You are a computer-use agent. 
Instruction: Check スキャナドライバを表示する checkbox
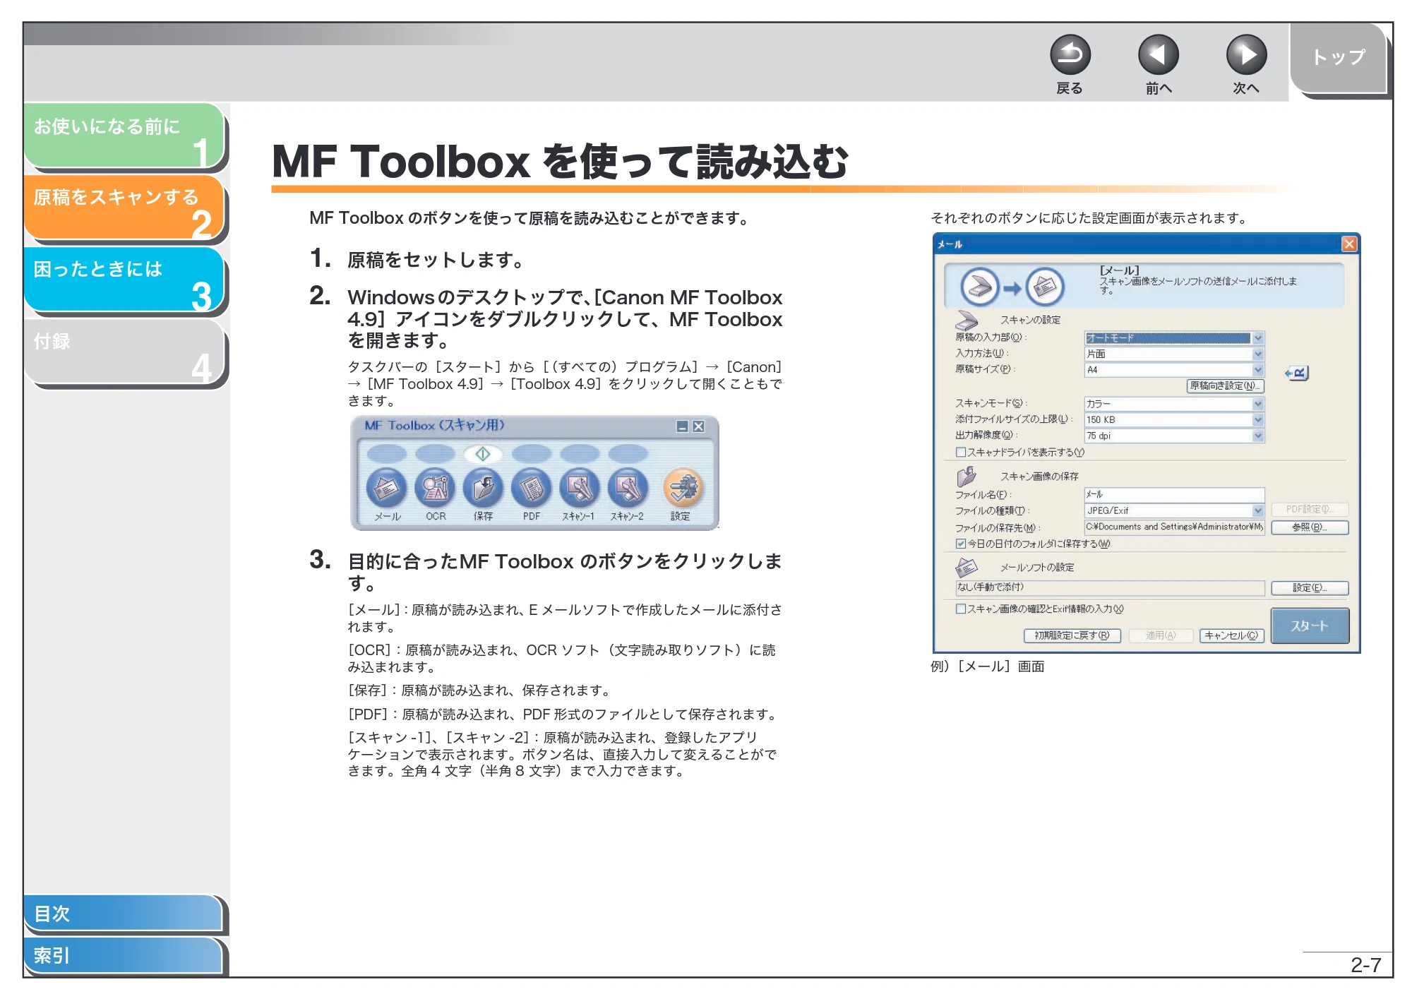[960, 452]
